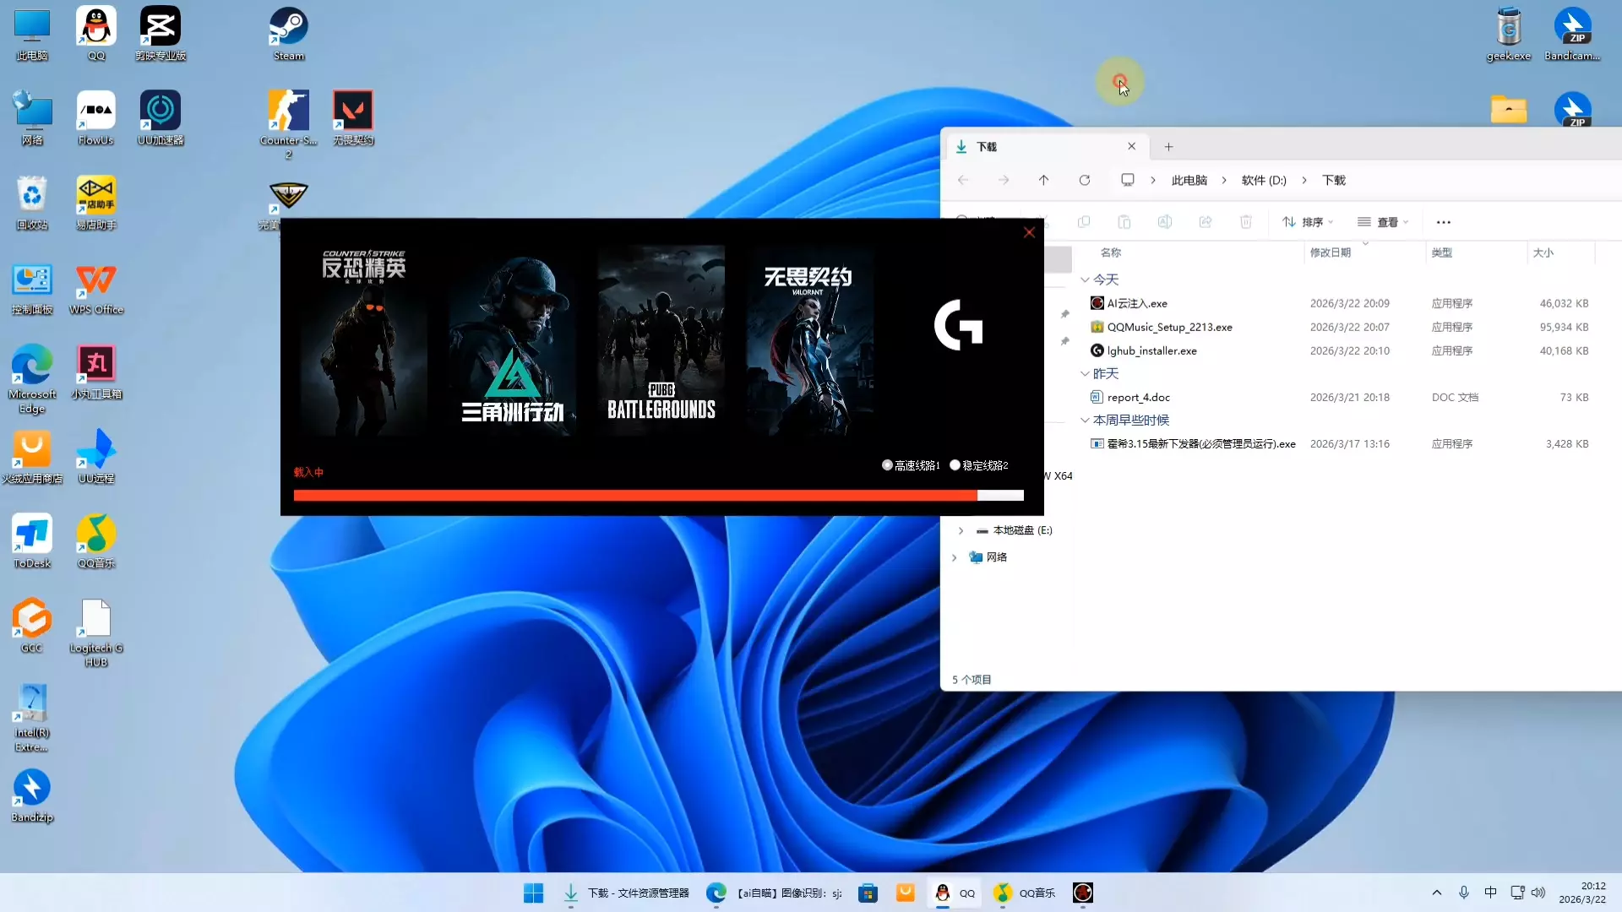
Task: Open the QQ desktop shortcut
Action: click(x=96, y=34)
